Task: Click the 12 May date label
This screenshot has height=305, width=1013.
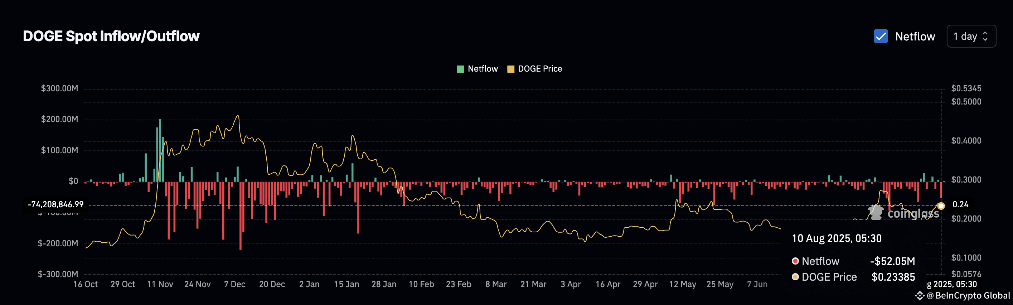Action: [x=683, y=284]
